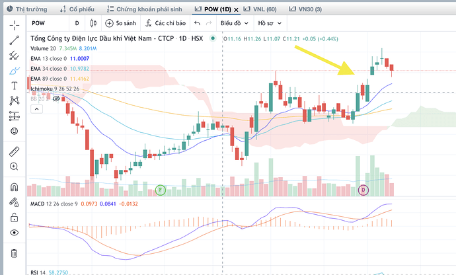Select the zoom in tool

14,167
